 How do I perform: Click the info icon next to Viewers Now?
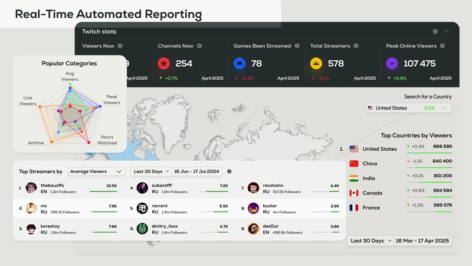[120, 46]
